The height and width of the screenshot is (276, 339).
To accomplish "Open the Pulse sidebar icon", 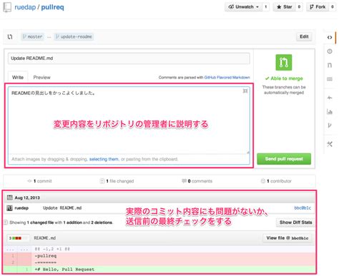I will pyautogui.click(x=330, y=98).
